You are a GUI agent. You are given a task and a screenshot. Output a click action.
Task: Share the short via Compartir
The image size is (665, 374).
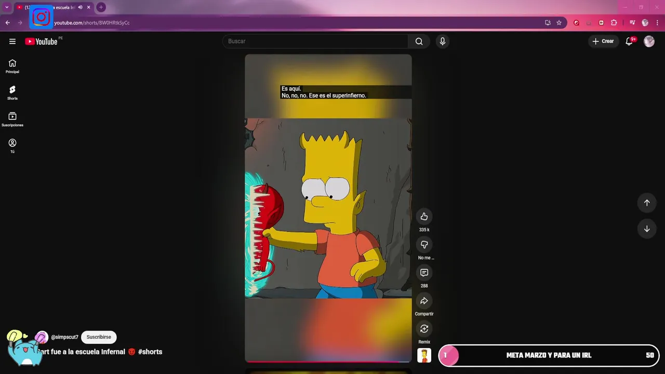click(424, 301)
